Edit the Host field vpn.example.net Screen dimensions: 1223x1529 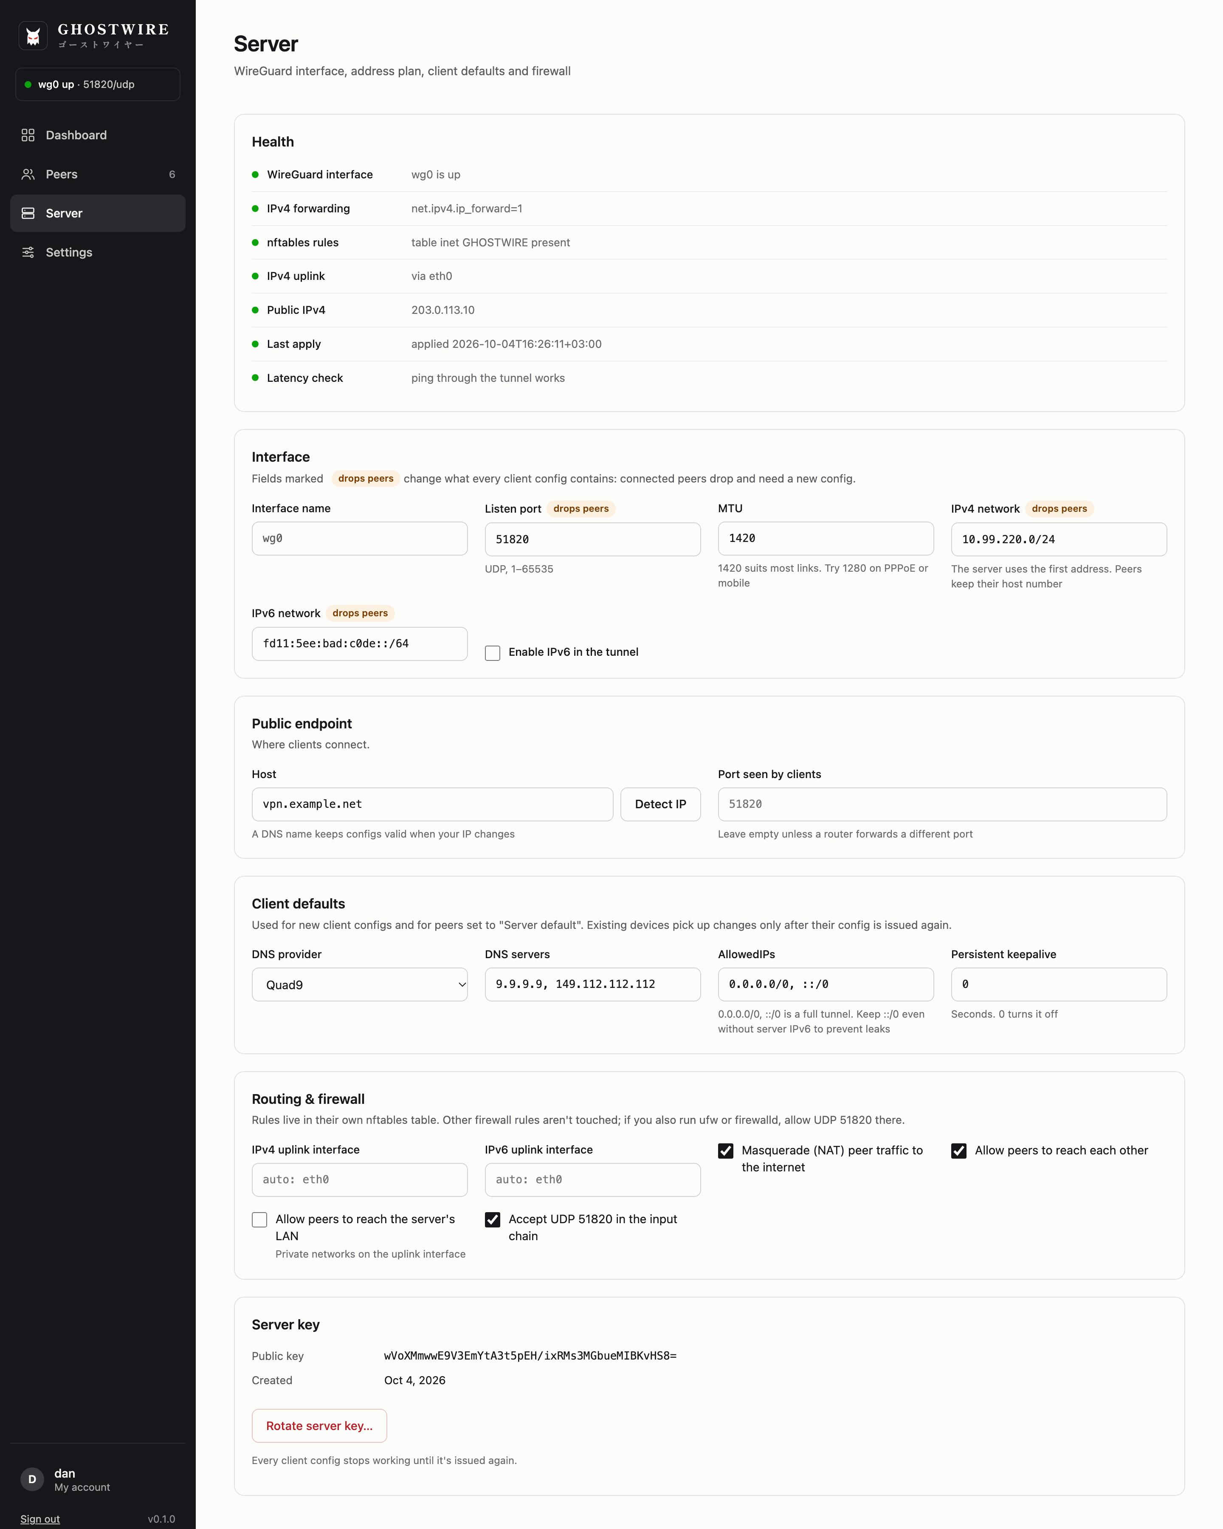point(432,804)
